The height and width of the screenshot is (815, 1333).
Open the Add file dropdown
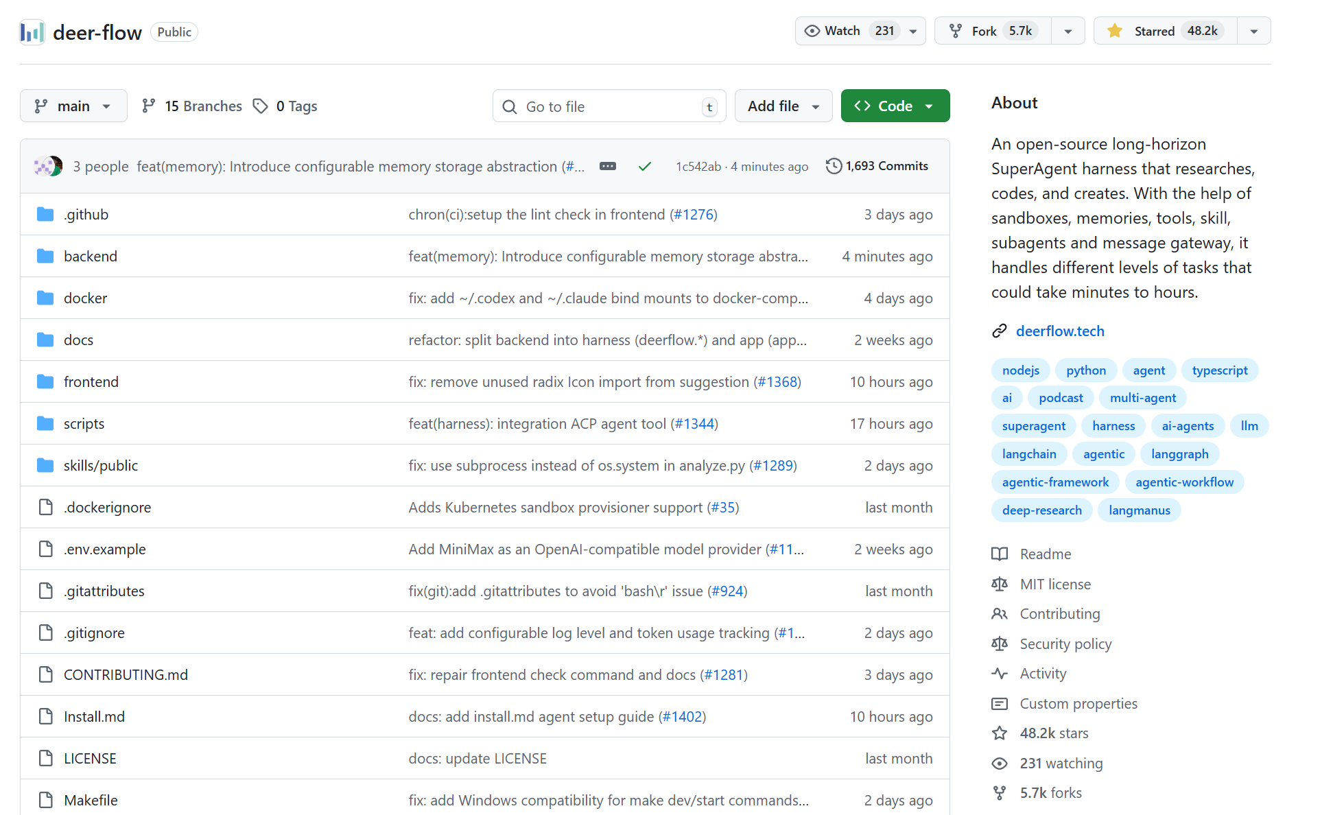(783, 106)
